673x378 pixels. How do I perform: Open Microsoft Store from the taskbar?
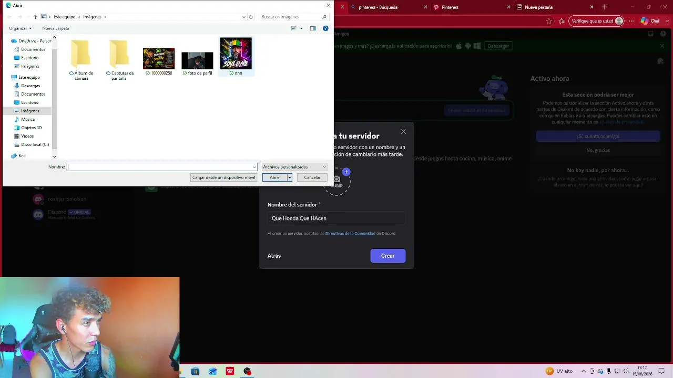click(x=195, y=371)
